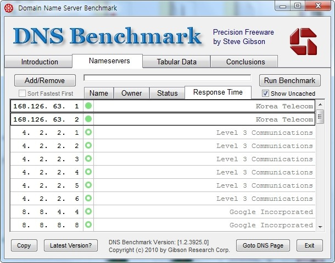Click status dot for 168.126.63.2
Viewport: 335px width, 263px height.
tap(88, 119)
